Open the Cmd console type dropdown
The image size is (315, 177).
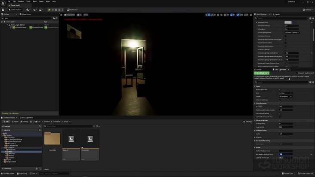pos(33,174)
